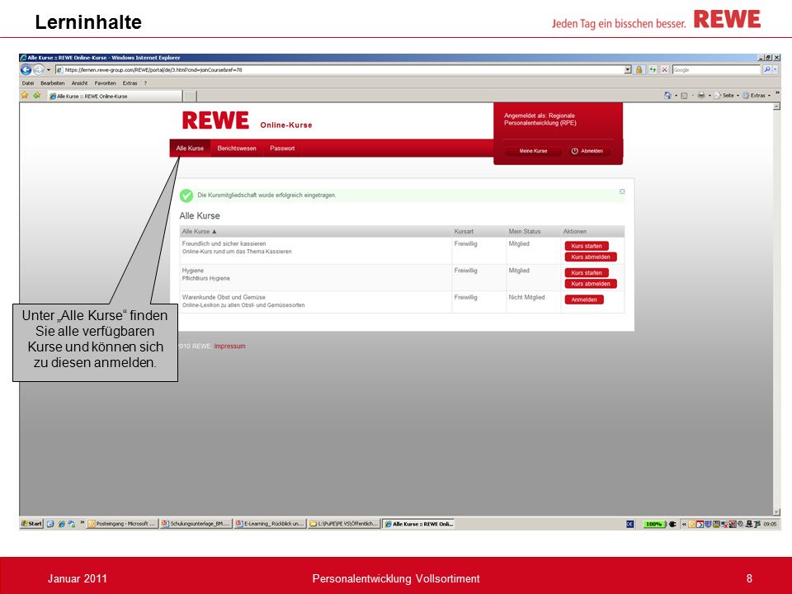Click the 100% battery indicator in tray
Viewport: 792px width, 594px height.
click(653, 525)
